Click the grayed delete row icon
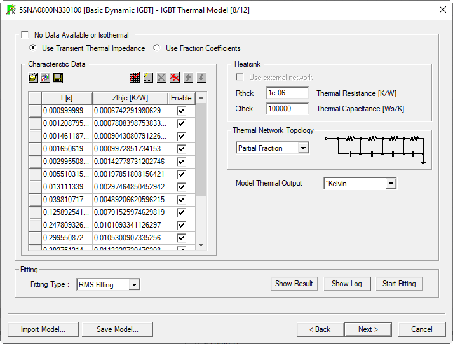Viewport: 453px width, 344px height. click(x=161, y=78)
